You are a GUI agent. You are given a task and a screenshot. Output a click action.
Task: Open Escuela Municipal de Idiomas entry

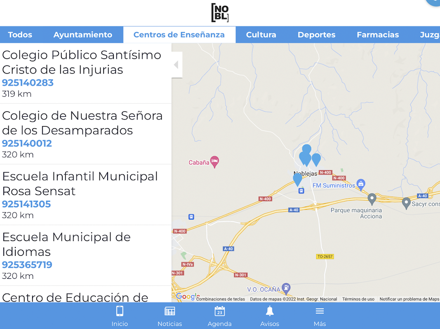click(x=86, y=255)
